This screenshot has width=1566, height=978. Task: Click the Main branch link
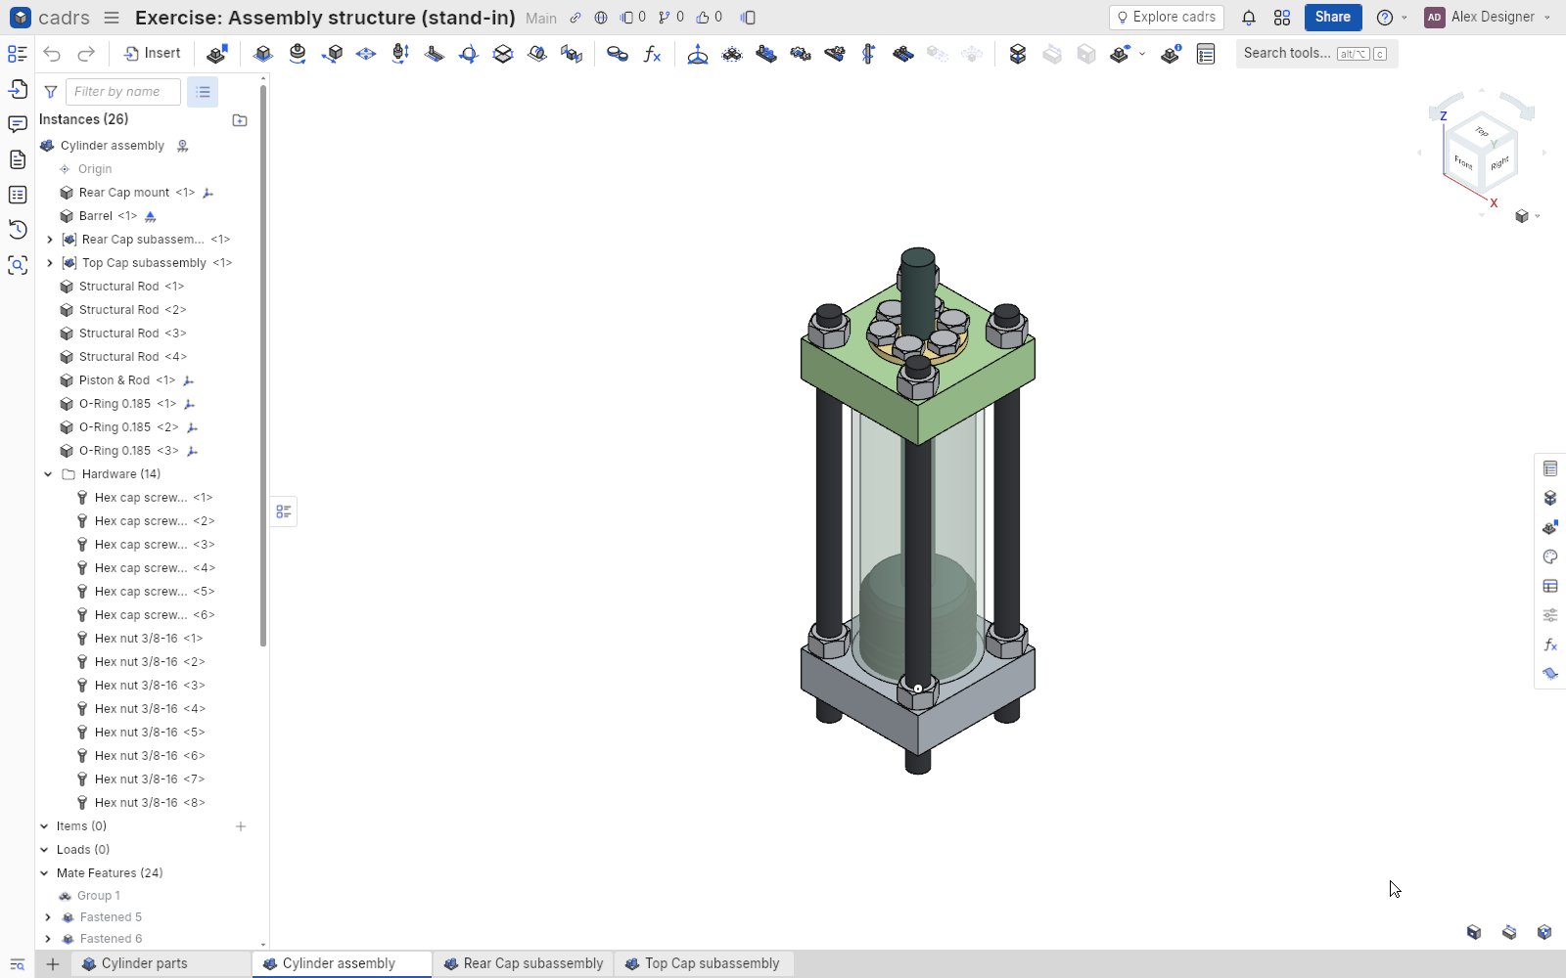(x=540, y=18)
